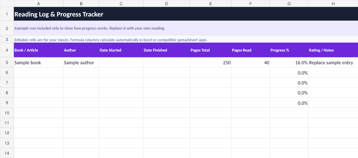Select the 'Progress %' header cell
The width and height of the screenshot is (358, 158).
289,50
